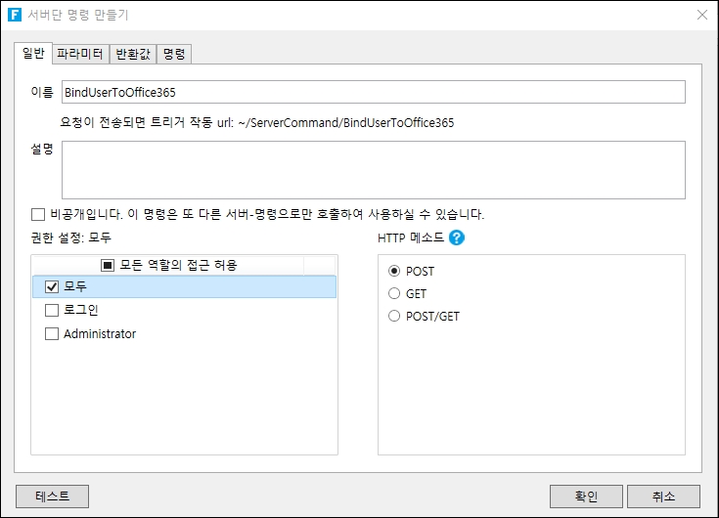Click the HTTP 메소드 help question icon
The image size is (719, 518).
[456, 237]
